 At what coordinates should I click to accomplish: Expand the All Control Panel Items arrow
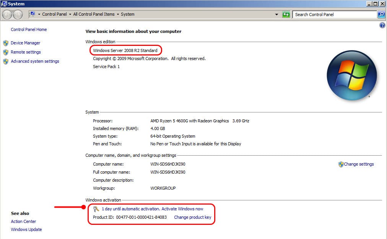(118, 14)
